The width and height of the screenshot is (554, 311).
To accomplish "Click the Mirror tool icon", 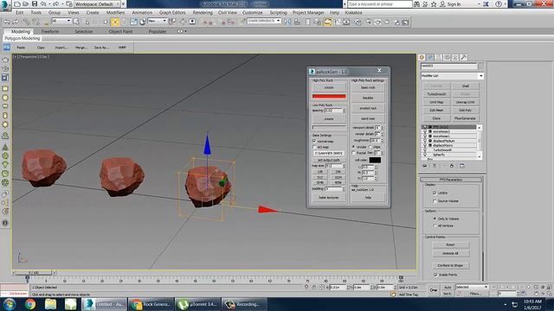I will pos(287,22).
